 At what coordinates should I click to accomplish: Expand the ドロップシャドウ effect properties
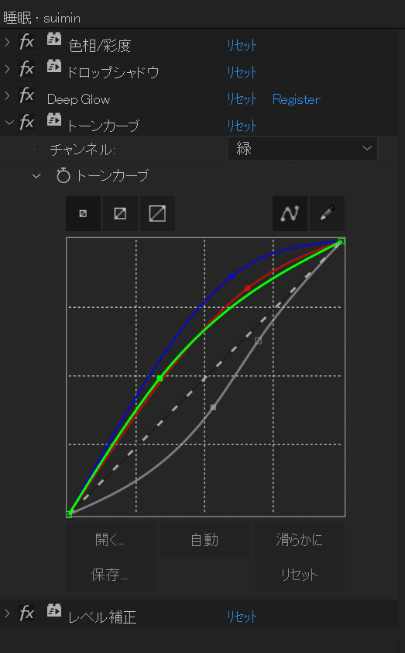(8, 69)
